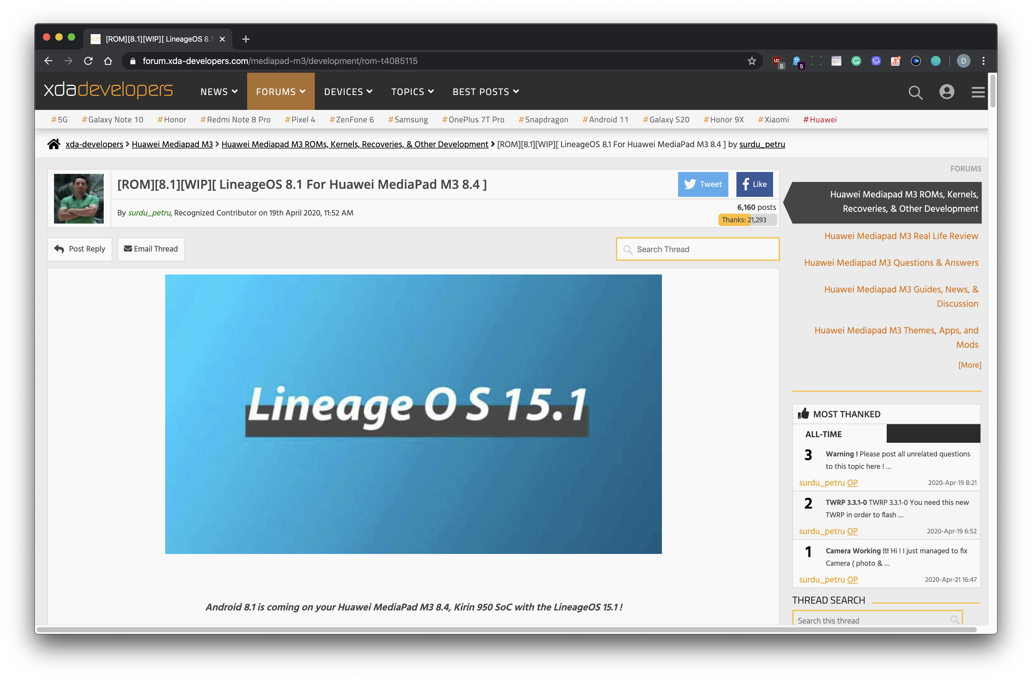Reload the page
Viewport: 1032px width, 680px height.
coord(88,61)
